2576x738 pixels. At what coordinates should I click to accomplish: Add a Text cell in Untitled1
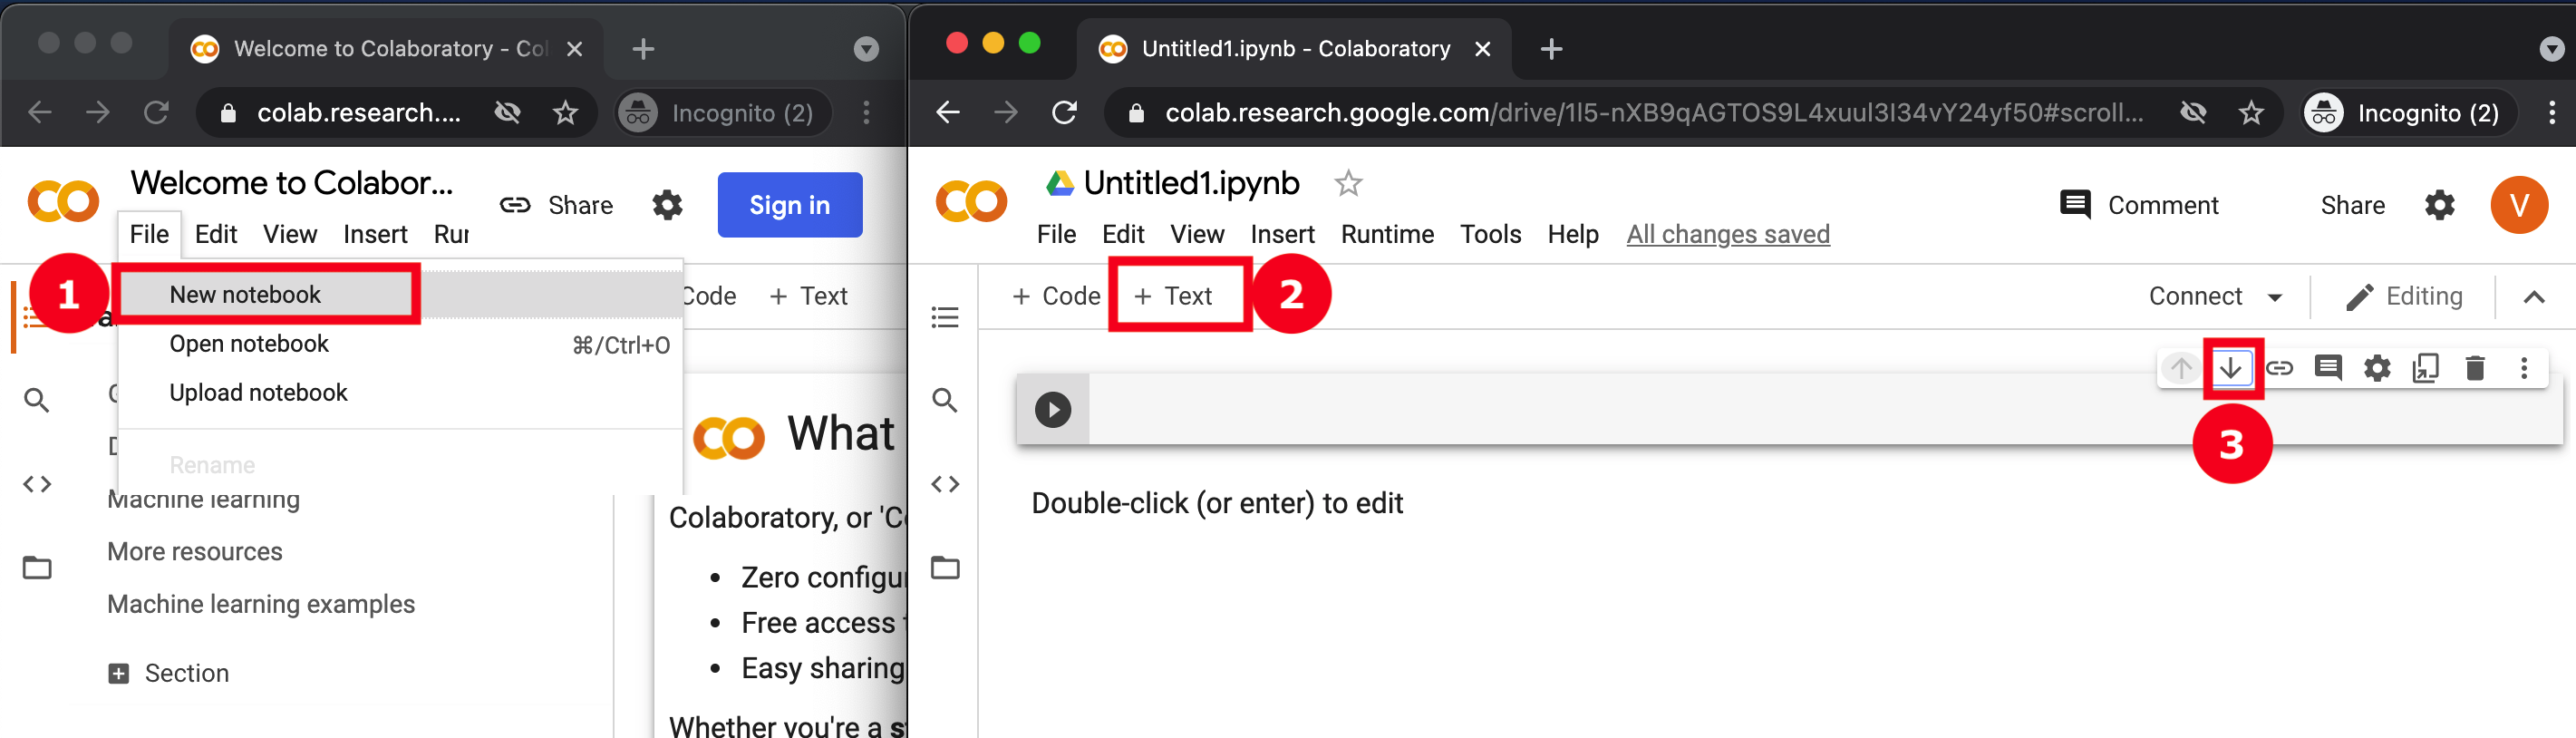click(x=1174, y=296)
